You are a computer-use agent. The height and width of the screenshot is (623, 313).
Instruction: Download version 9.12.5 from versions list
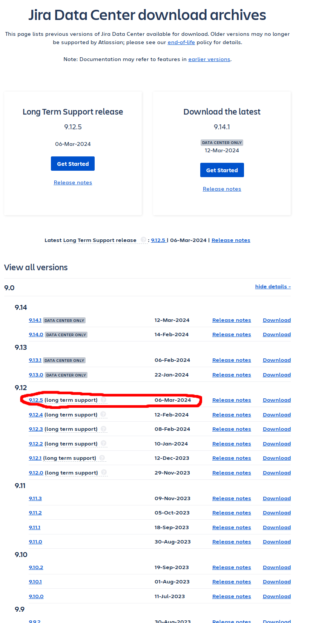277,400
